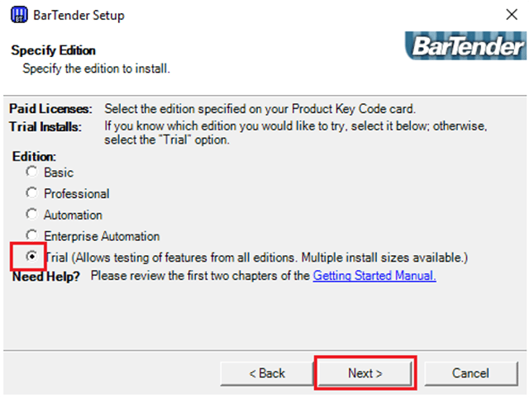
Task: Select the Trial edition radio button
Action: click(31, 257)
